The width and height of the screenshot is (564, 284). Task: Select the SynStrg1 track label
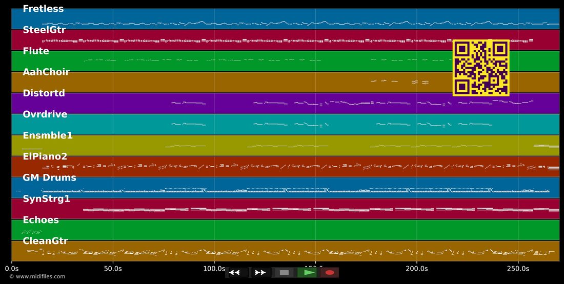[x=46, y=199]
